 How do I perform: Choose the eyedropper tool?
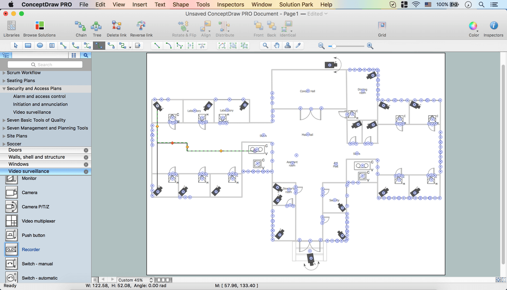tap(298, 46)
